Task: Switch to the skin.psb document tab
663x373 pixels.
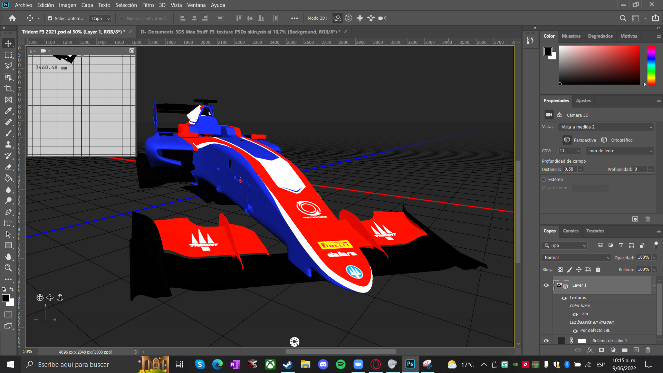Action: (240, 32)
